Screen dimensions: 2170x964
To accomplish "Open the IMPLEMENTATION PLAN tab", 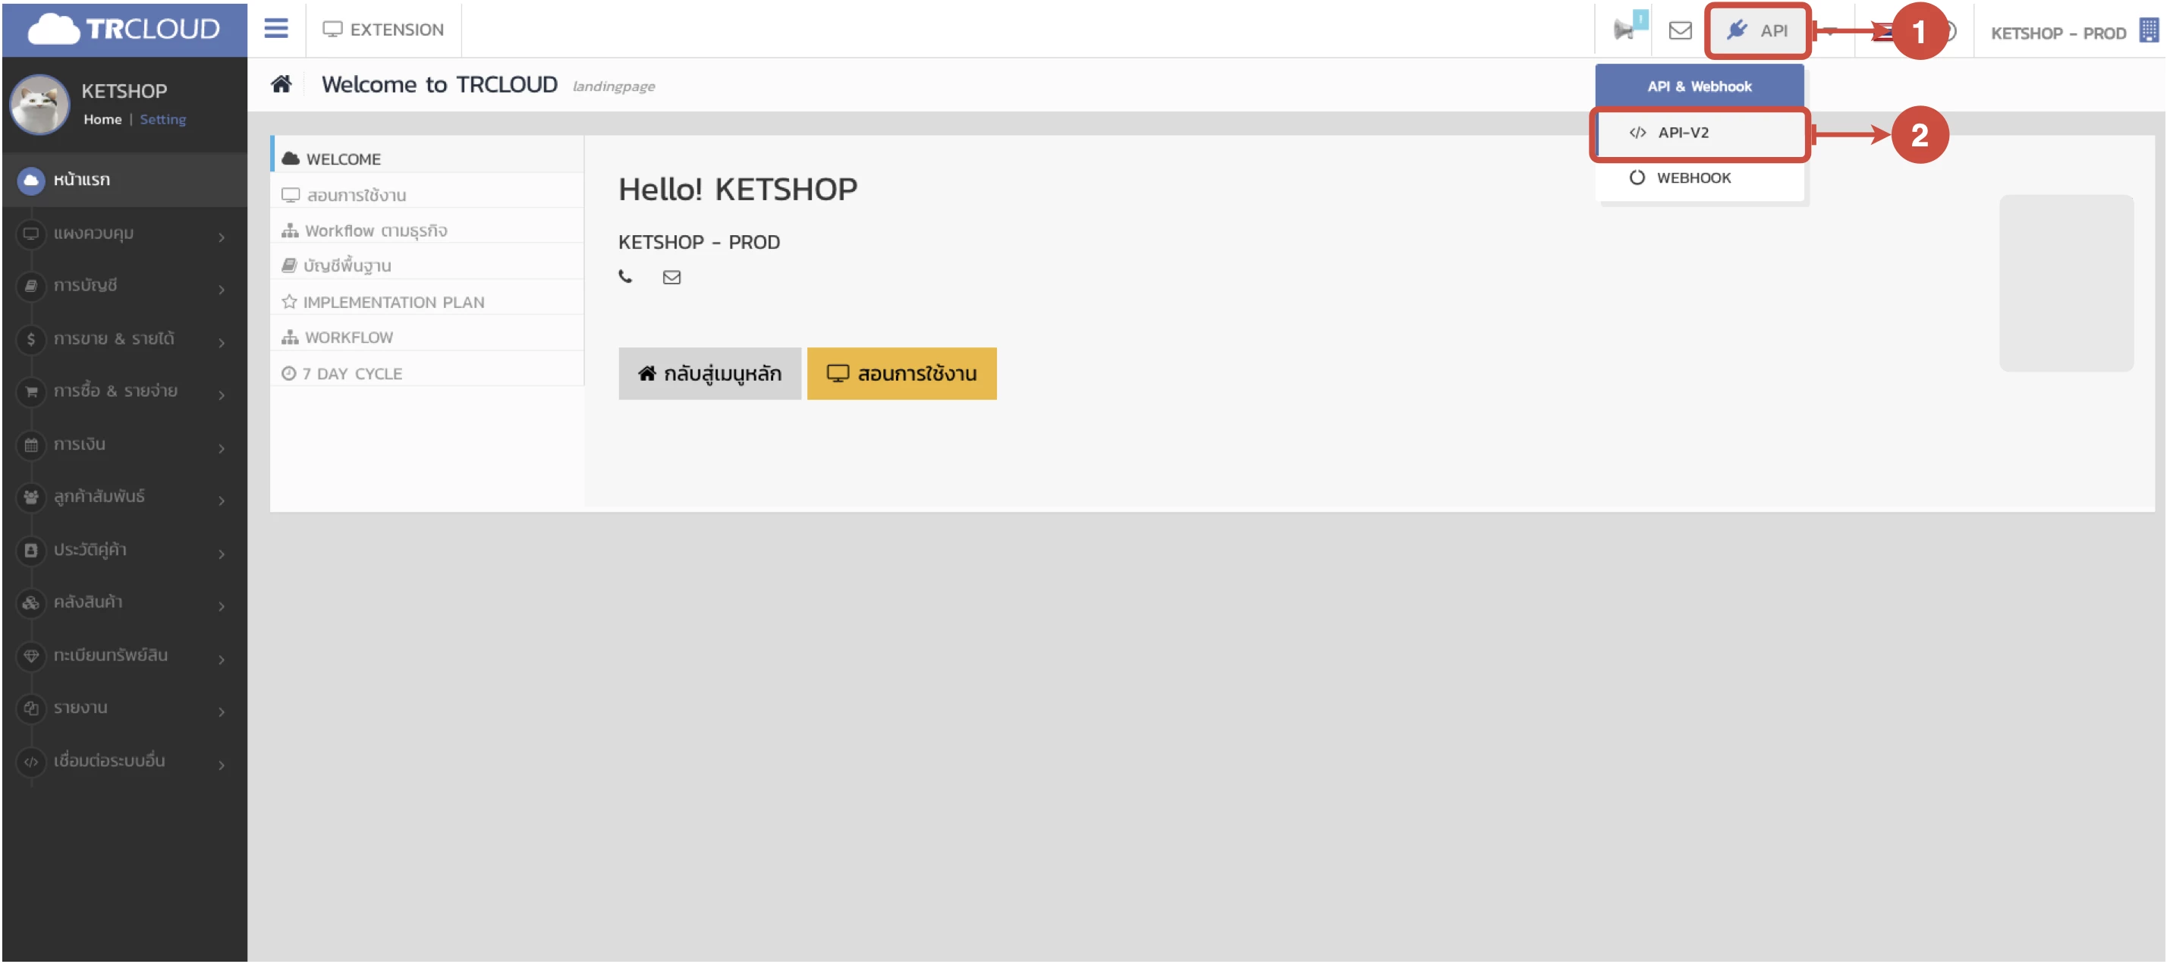I will pyautogui.click(x=392, y=303).
